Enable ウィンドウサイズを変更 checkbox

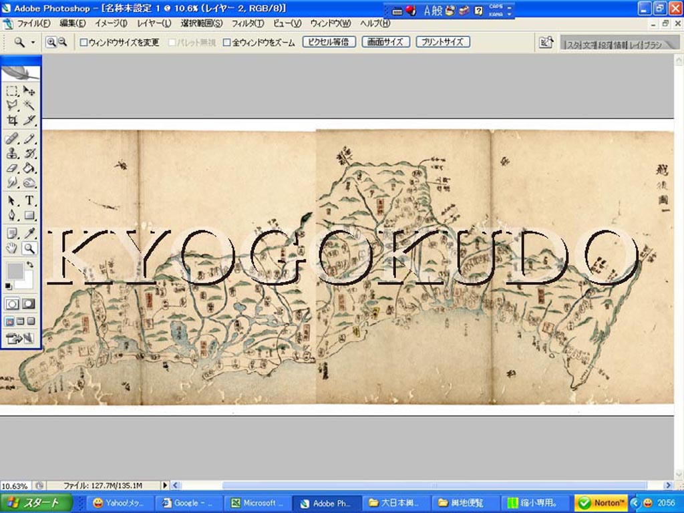tap(83, 42)
